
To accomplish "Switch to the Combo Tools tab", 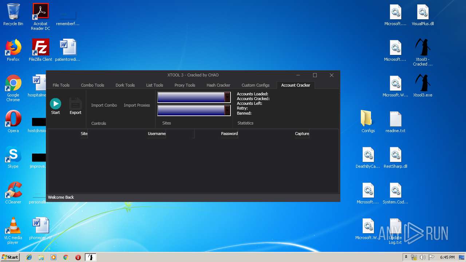I will coord(92,85).
